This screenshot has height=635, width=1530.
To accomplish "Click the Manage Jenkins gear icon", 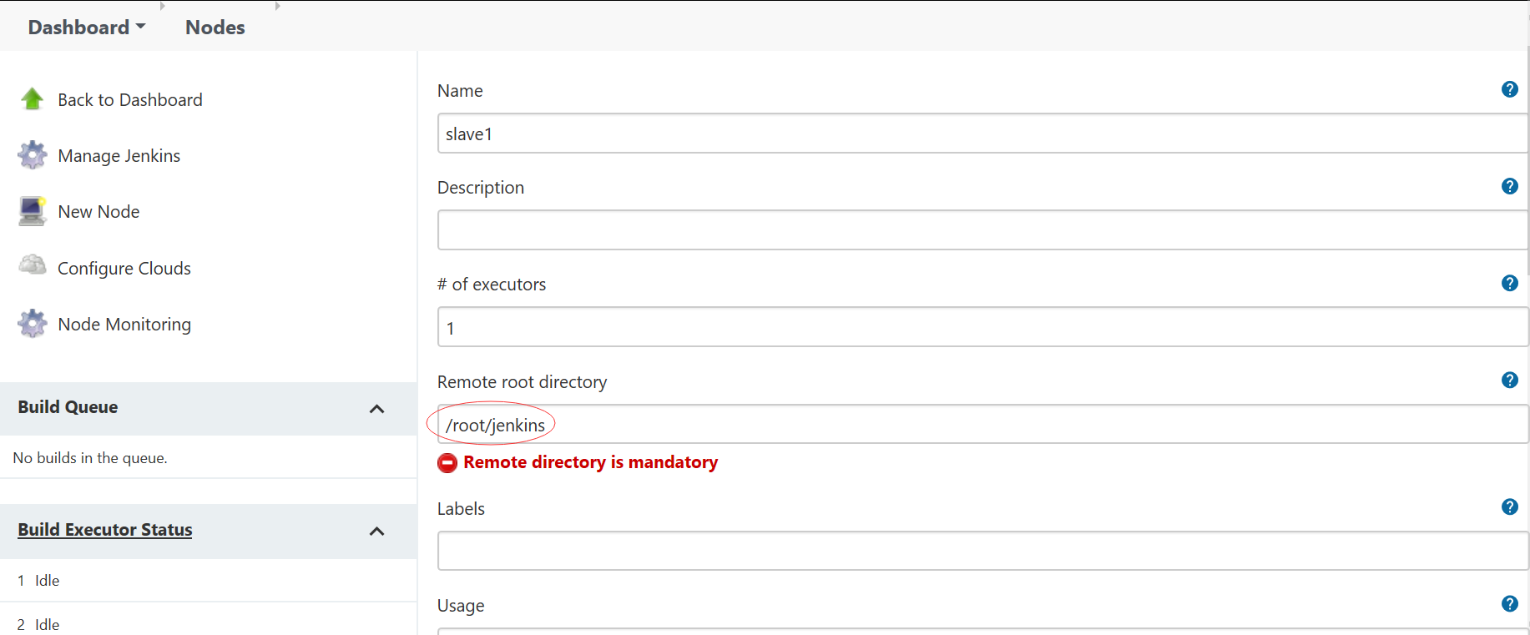I will [x=33, y=155].
